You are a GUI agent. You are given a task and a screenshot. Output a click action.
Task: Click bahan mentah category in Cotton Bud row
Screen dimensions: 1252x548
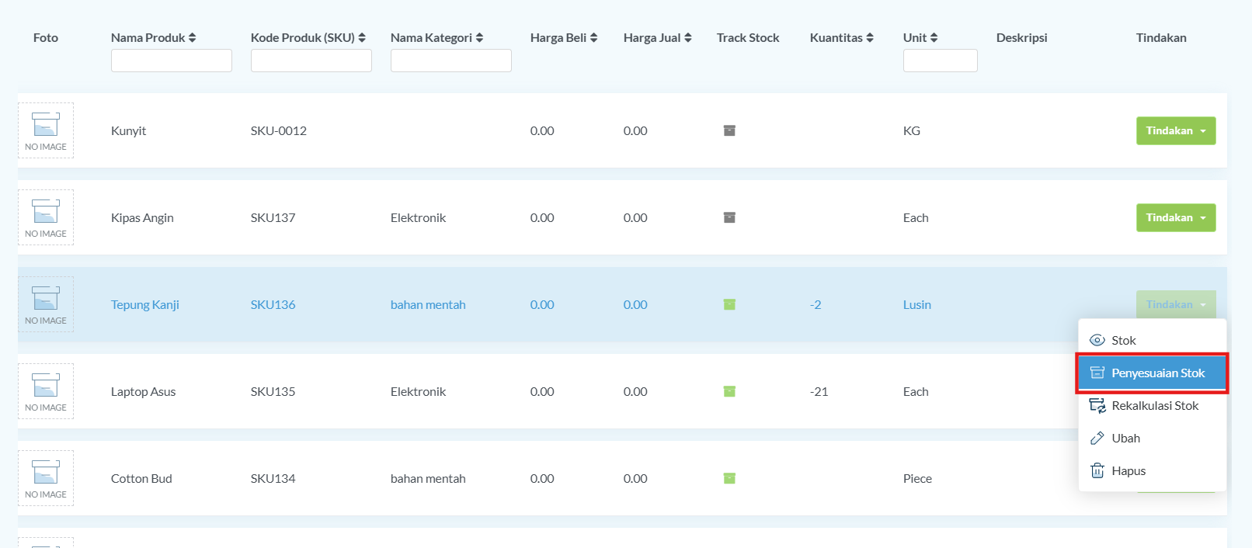tap(428, 478)
